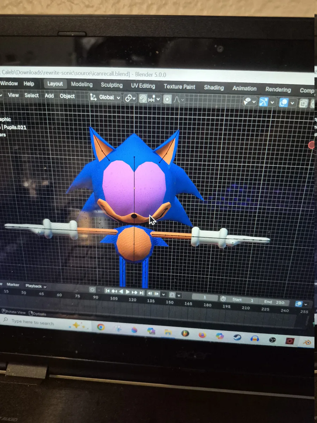Click the current frame number field
The width and height of the screenshot is (317, 423).
(x=205, y=297)
